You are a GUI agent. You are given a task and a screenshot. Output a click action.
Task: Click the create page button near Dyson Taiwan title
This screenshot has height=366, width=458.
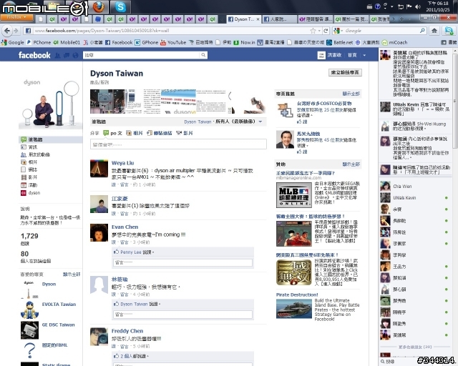345,72
